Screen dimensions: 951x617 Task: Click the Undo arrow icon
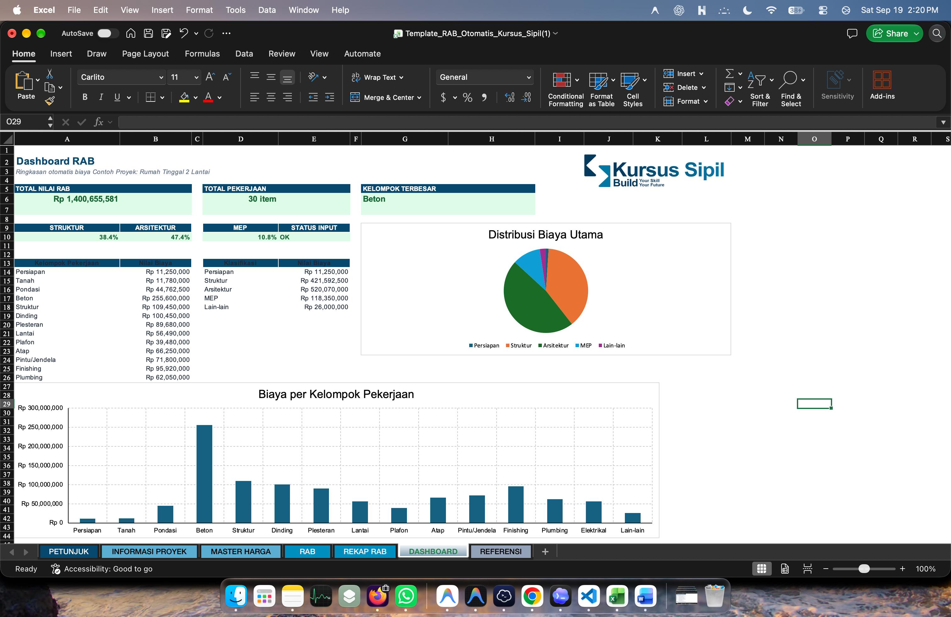[x=183, y=33]
